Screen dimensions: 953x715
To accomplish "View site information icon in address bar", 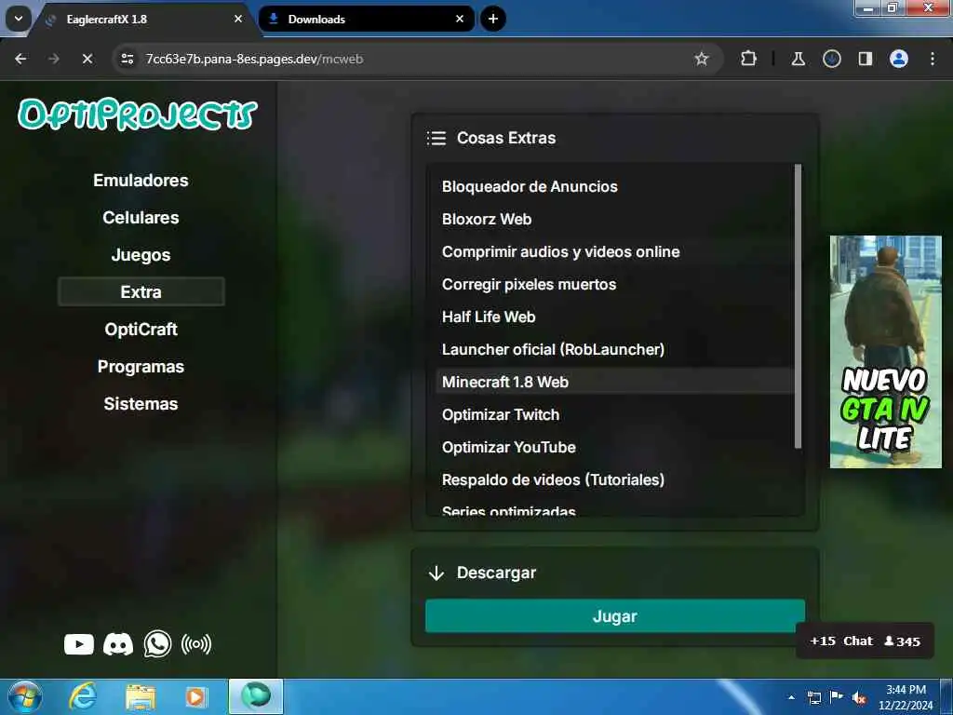I will pyautogui.click(x=127, y=59).
